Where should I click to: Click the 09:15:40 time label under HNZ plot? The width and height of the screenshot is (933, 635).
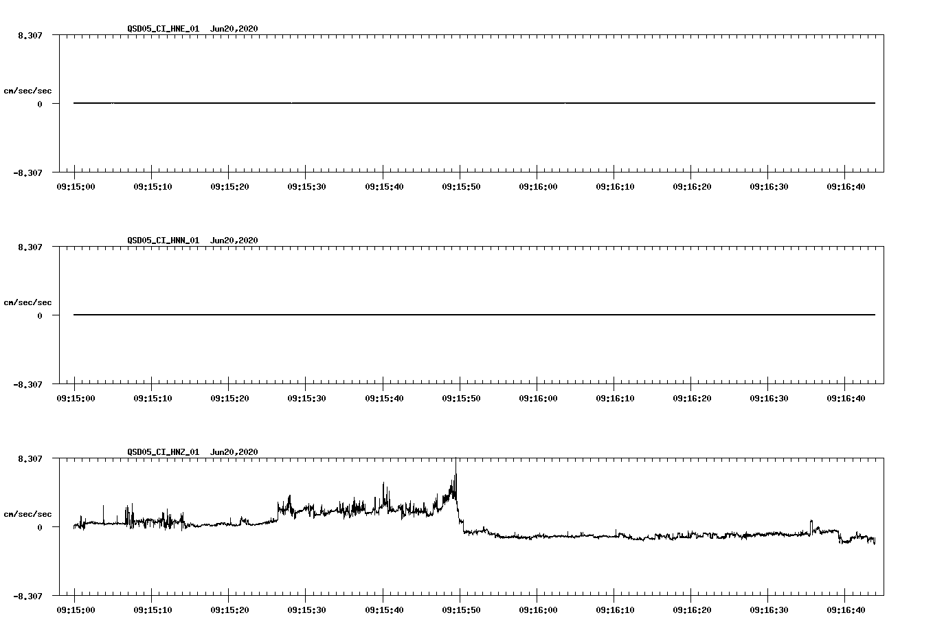(383, 610)
